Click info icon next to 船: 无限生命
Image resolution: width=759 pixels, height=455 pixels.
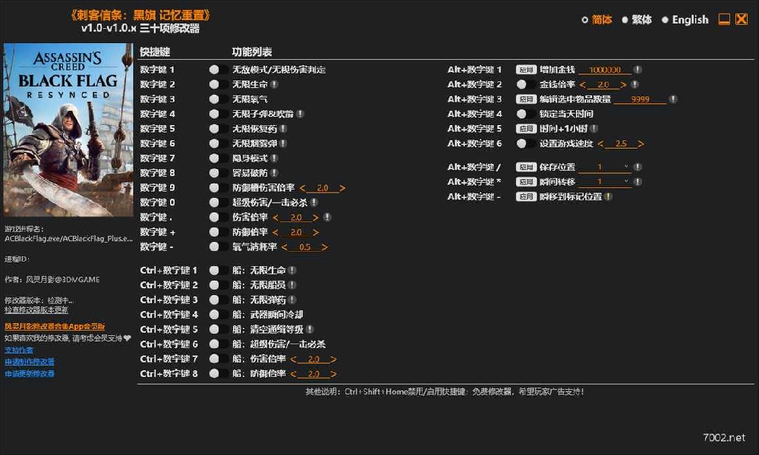coord(292,270)
